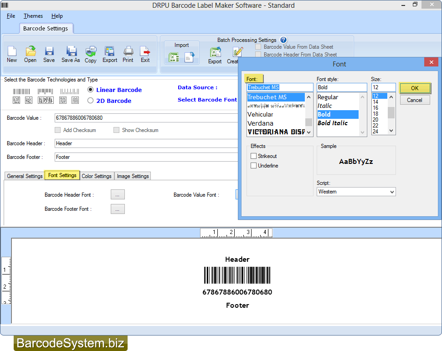Image resolution: width=442 pixels, height=351 pixels.
Task: Select second linear barcode sample icon
Action: 46,91
